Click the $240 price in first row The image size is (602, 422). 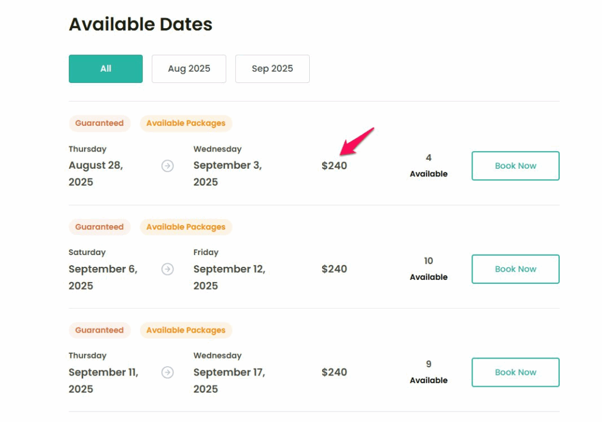[334, 166]
